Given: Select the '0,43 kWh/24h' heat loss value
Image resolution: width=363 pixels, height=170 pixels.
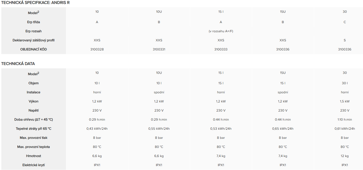Looking at the screenshot, I should point(97,129).
